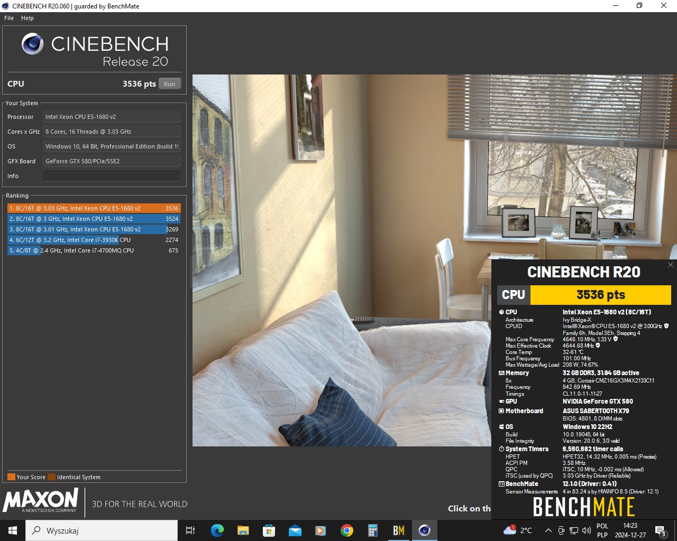Open the notification center icon
The width and height of the screenshot is (677, 541).
click(661, 530)
